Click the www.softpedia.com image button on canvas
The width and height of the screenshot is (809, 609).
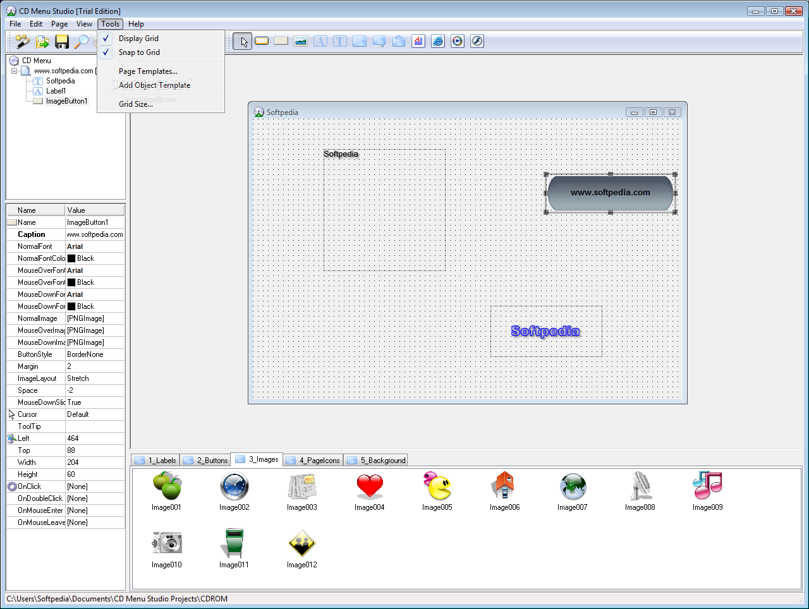tap(611, 193)
